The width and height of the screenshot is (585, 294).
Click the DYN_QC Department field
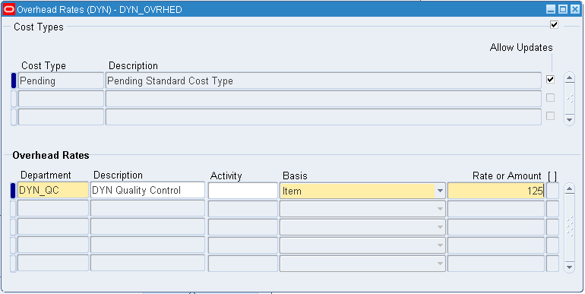[53, 190]
